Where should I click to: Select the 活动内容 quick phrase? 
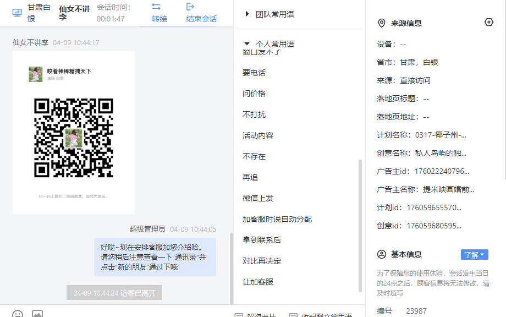coord(258,135)
